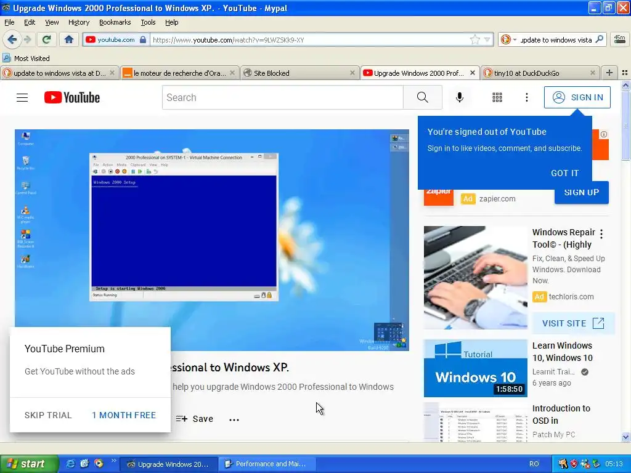Image resolution: width=631 pixels, height=473 pixels.
Task: Start voice search with the microphone icon
Action: (x=459, y=97)
